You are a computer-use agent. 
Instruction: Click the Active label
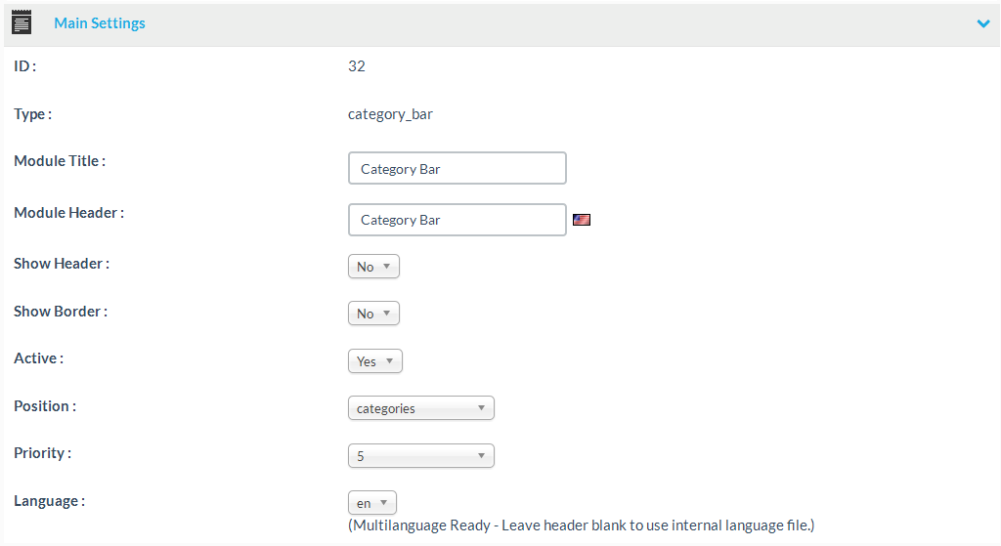point(38,358)
